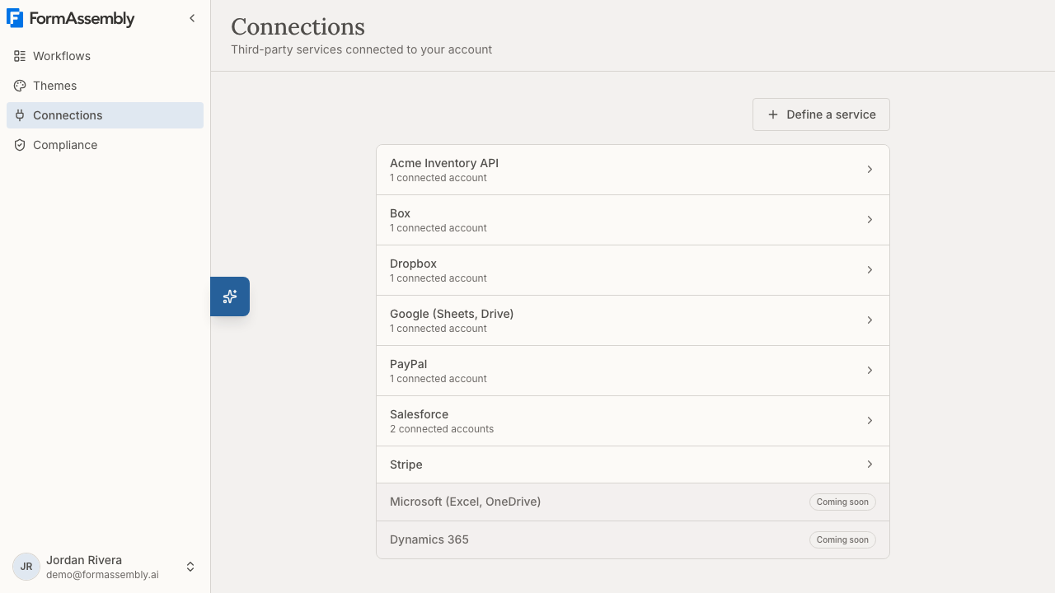Click the Box service name
Screen dimensions: 1055x593
coord(400,213)
